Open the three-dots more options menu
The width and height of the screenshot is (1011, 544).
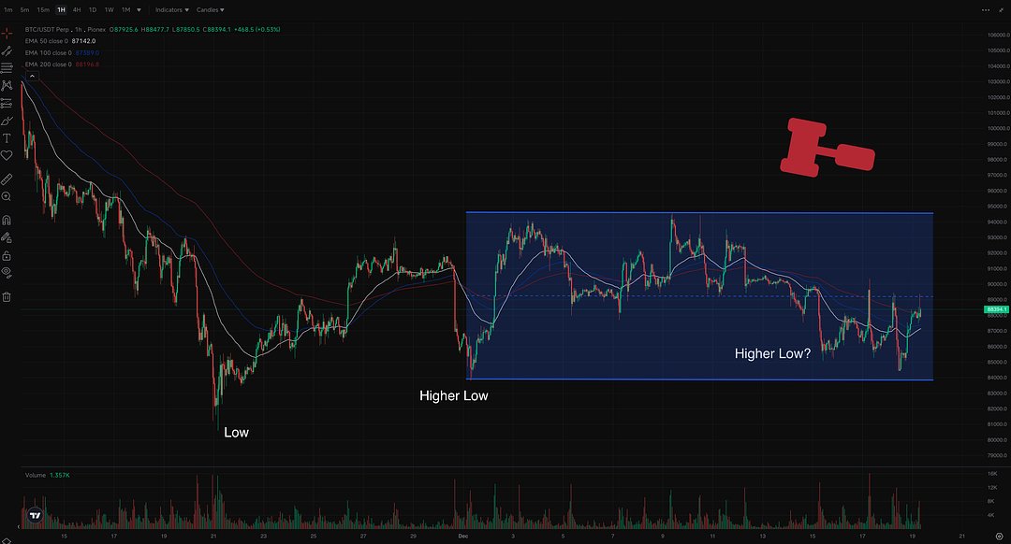coord(985,9)
